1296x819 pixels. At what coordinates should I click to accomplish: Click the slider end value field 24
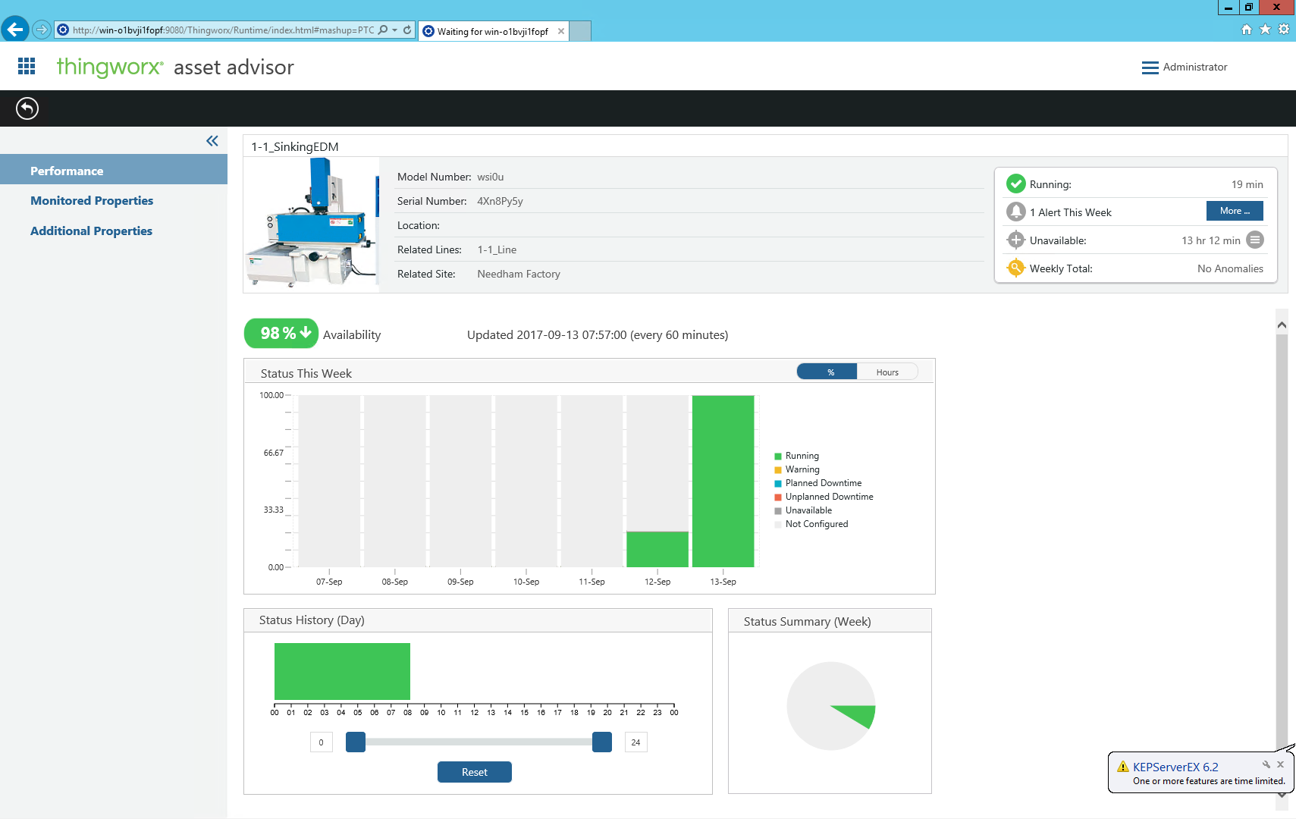coord(635,742)
